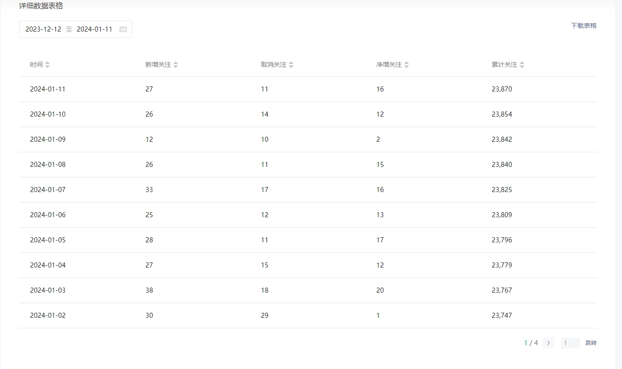Click cumulative value 23,809
Screen dimensions: 622x369
coord(502,215)
